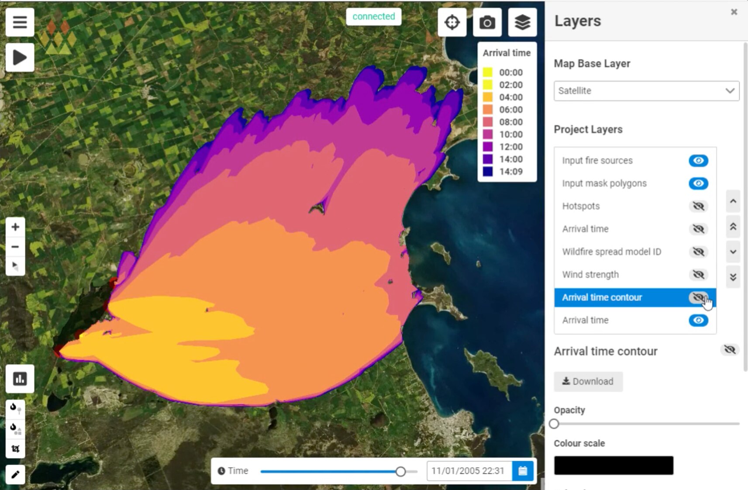748x490 pixels.
Task: Open the hamburger menu top left
Action: (20, 22)
